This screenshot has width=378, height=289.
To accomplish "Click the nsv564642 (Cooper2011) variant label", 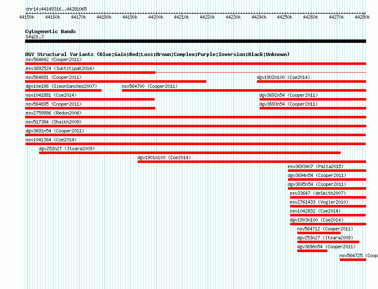I will click(54, 59).
